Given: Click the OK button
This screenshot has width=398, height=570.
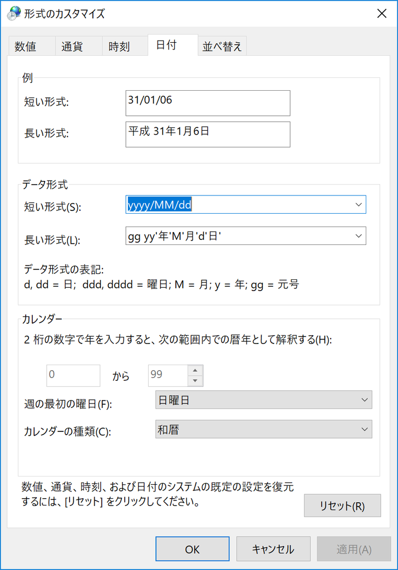Looking at the screenshot, I should coord(192,548).
